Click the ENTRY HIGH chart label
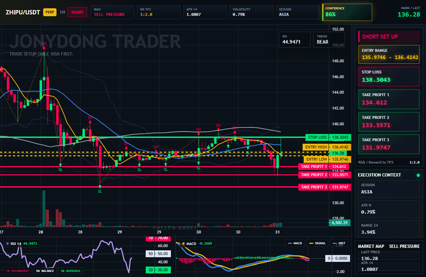The image size is (426, 277). (x=316, y=147)
